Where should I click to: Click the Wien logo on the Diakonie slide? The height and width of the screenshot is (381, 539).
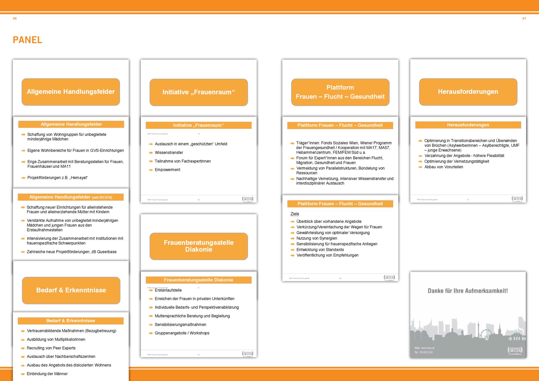[x=247, y=354]
